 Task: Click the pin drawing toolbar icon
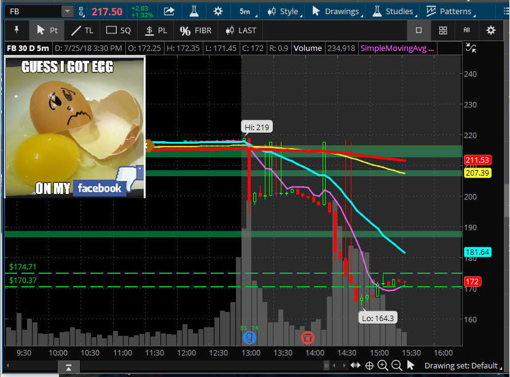17,30
